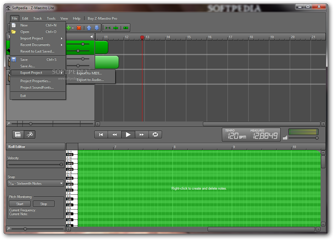The height and width of the screenshot is (240, 334).
Task: Choose Save from the File menu
Action: coord(38,60)
